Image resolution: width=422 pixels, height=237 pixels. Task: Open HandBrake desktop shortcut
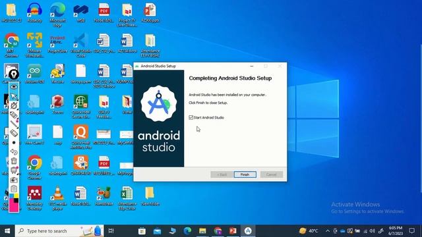click(x=104, y=196)
